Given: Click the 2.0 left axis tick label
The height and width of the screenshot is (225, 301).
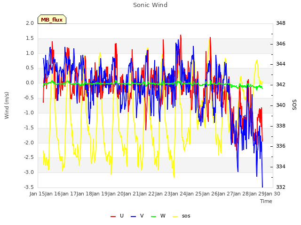Looking at the screenshot, I should (x=30, y=23).
